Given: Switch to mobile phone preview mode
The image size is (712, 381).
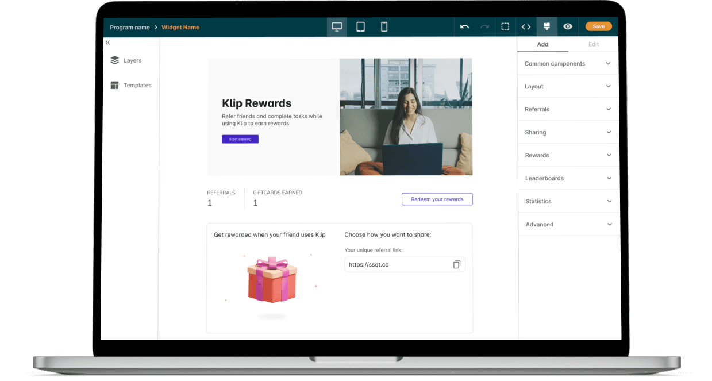Looking at the screenshot, I should (x=384, y=27).
